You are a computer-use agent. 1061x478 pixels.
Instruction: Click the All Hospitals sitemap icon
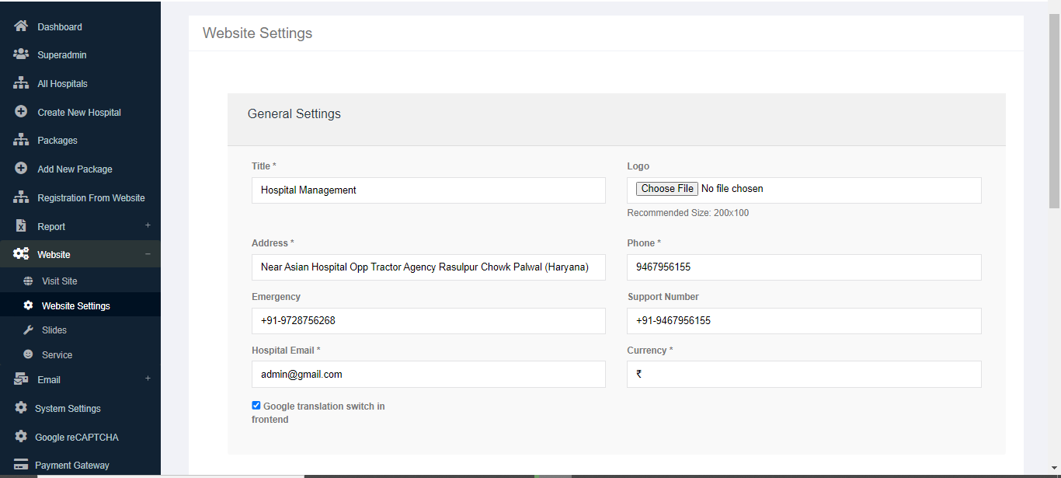[x=21, y=83]
